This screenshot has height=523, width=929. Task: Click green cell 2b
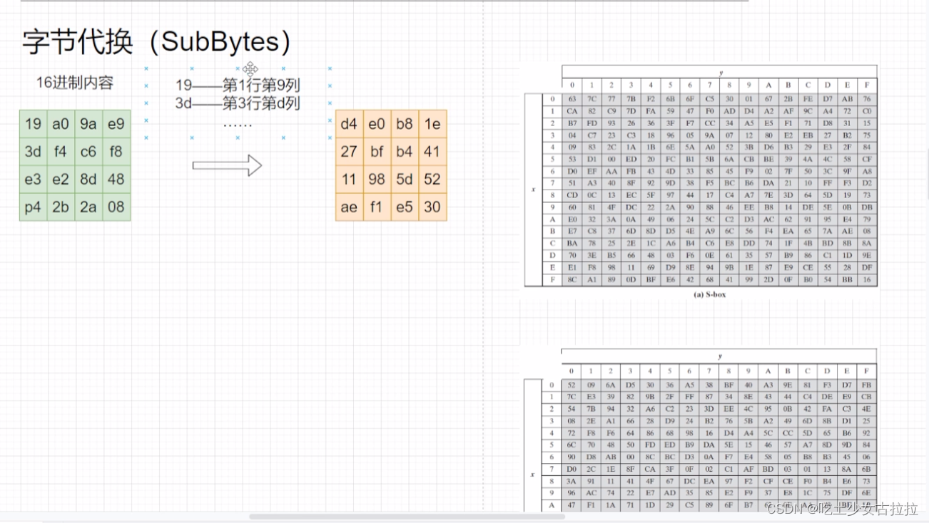click(x=61, y=207)
